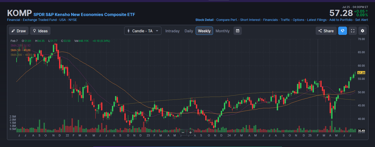The width and height of the screenshot is (375, 147).
Task: Click the calendar date range icon
Action: [x=237, y=31]
